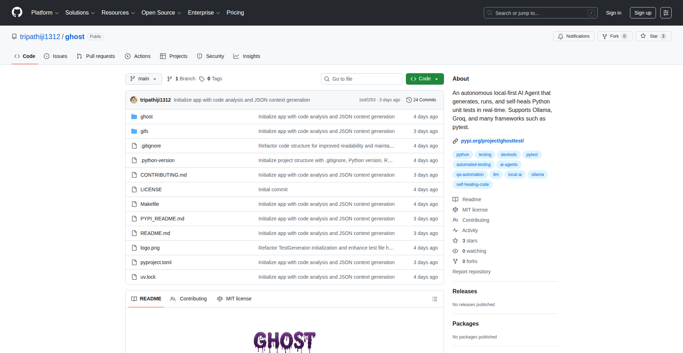Click the GitHub logo icon

point(17,12)
